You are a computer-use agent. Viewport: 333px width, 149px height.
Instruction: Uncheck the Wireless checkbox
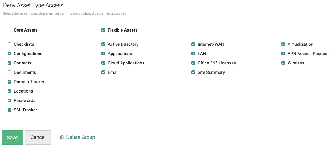(283, 63)
